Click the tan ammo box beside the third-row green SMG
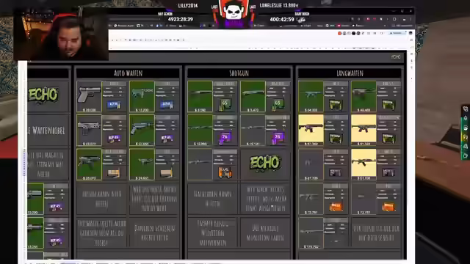Screen dimensions: 470x264 point(114,173)
